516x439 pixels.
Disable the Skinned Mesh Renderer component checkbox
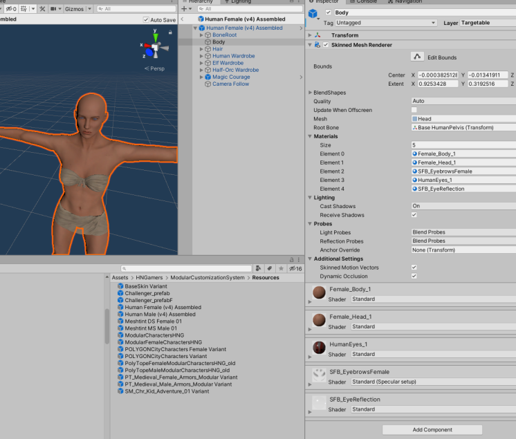click(326, 45)
